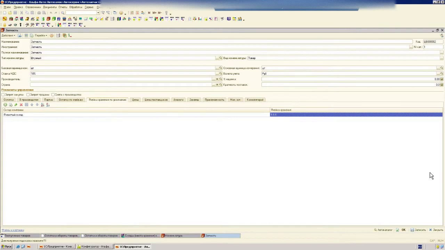Screen dimensions: 445x250
Task: Select the Ячеистый склад row
Action: [136, 115]
